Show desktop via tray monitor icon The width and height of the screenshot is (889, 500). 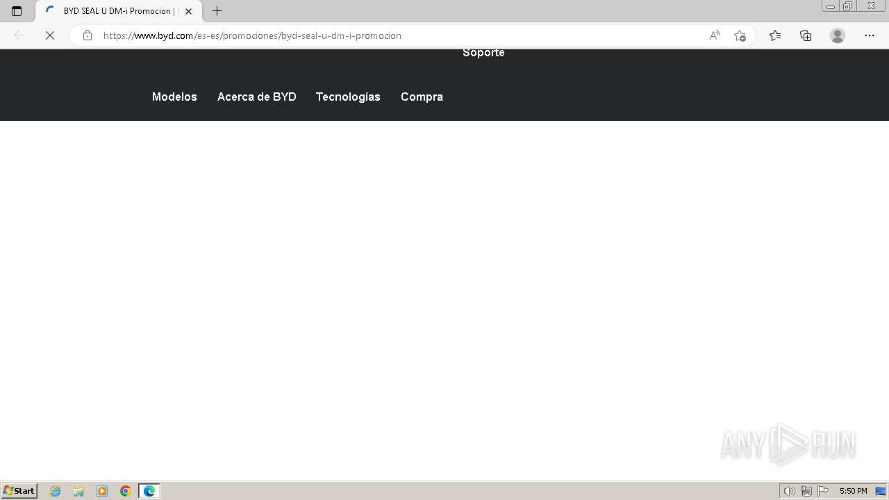[x=881, y=491]
